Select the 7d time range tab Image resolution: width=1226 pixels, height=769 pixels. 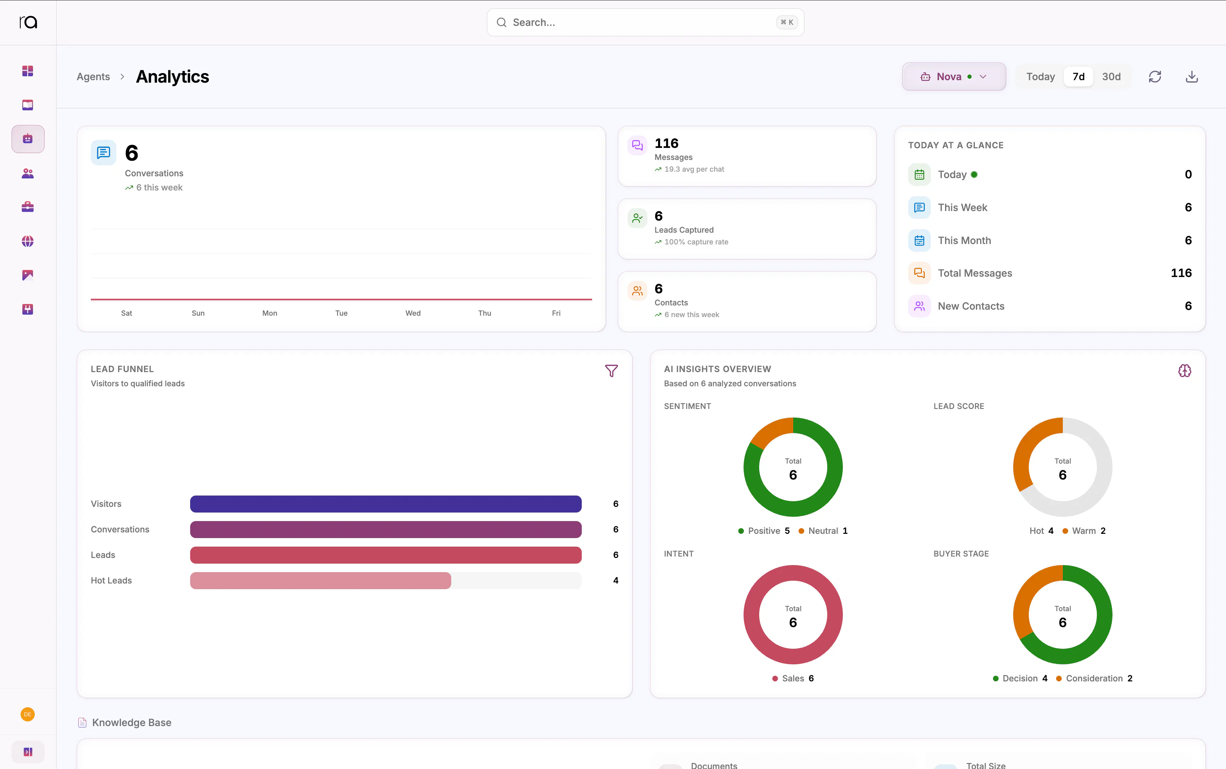(1078, 77)
